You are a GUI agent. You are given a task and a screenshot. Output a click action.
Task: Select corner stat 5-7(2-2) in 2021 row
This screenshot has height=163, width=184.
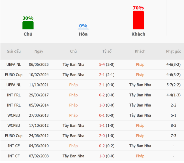coord(174,85)
